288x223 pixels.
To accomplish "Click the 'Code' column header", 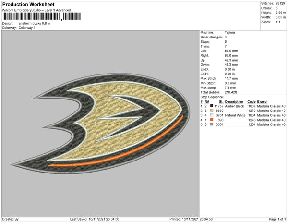I will 252,102.
